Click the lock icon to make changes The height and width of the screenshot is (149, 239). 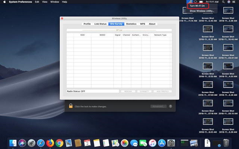pos(70,106)
